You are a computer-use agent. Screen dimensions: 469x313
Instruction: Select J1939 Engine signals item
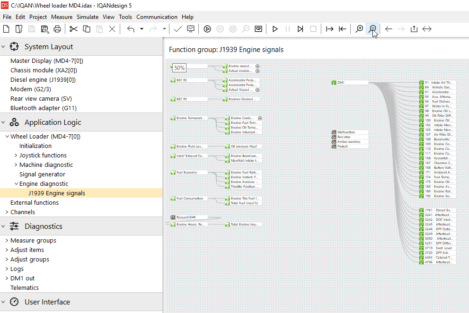click(57, 193)
